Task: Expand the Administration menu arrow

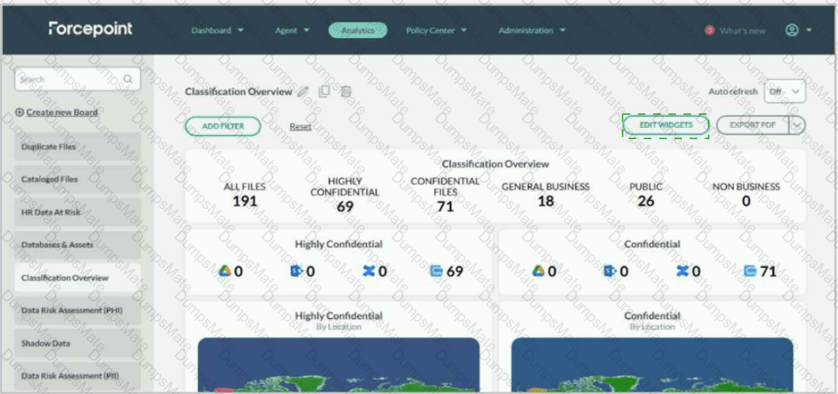Action: pyautogui.click(x=562, y=30)
